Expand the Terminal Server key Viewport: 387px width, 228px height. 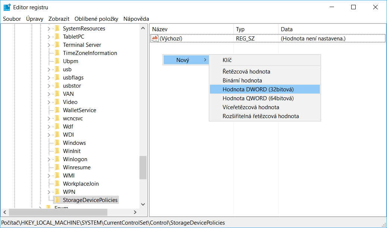pyautogui.click(x=48, y=45)
